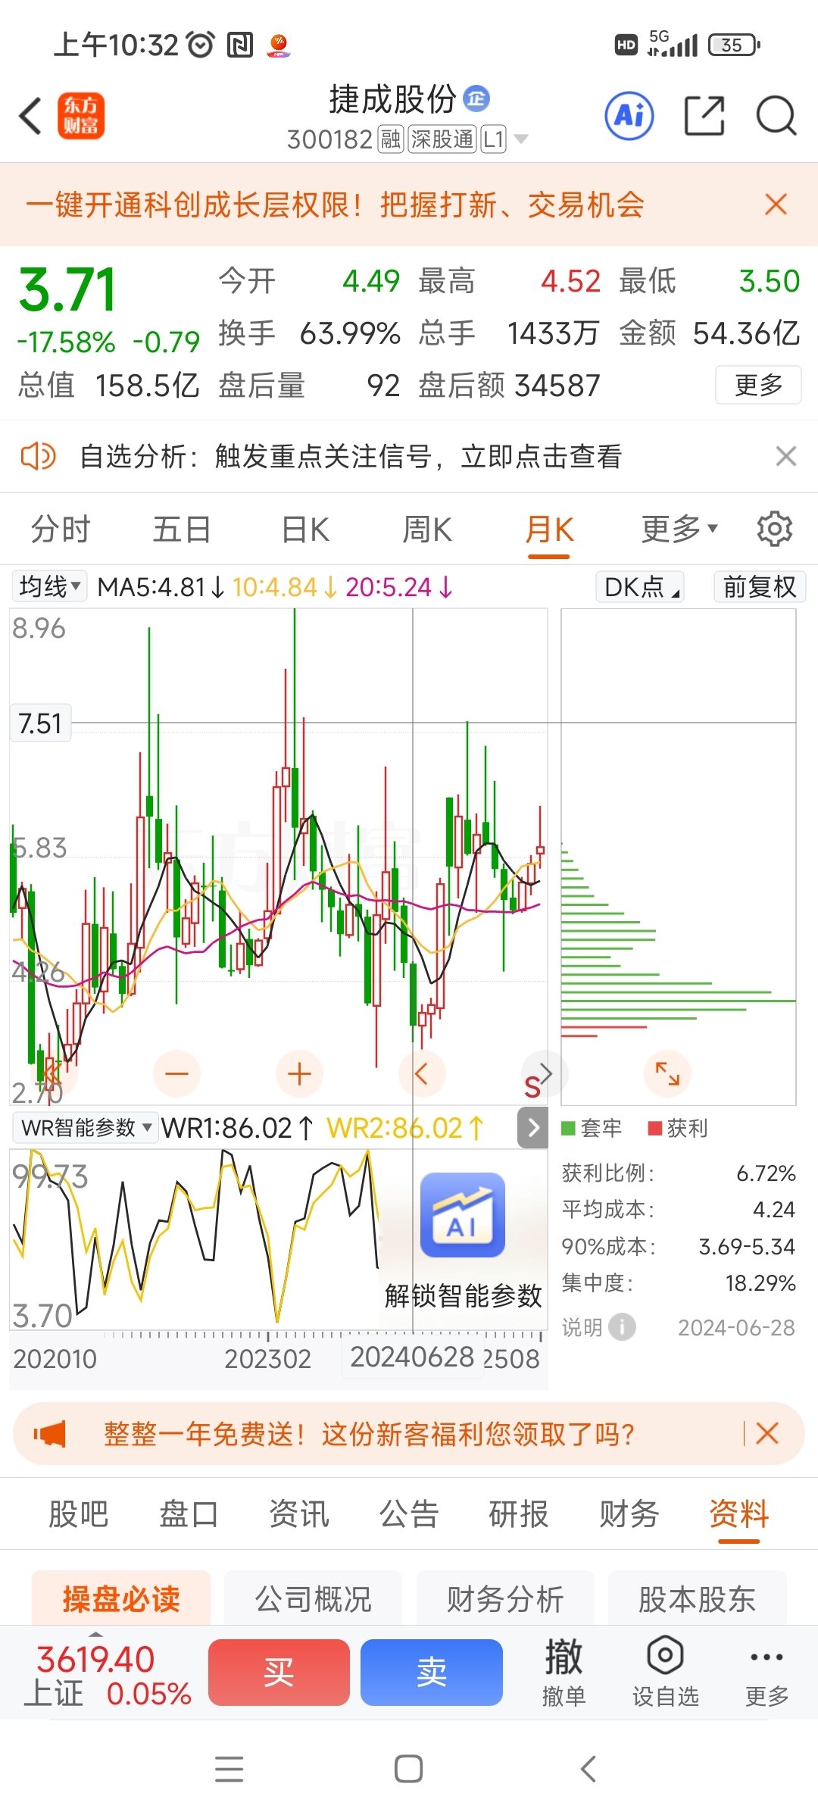Switch to 周K chart tab
Image resolution: width=818 pixels, height=1818 pixels.
tap(427, 529)
